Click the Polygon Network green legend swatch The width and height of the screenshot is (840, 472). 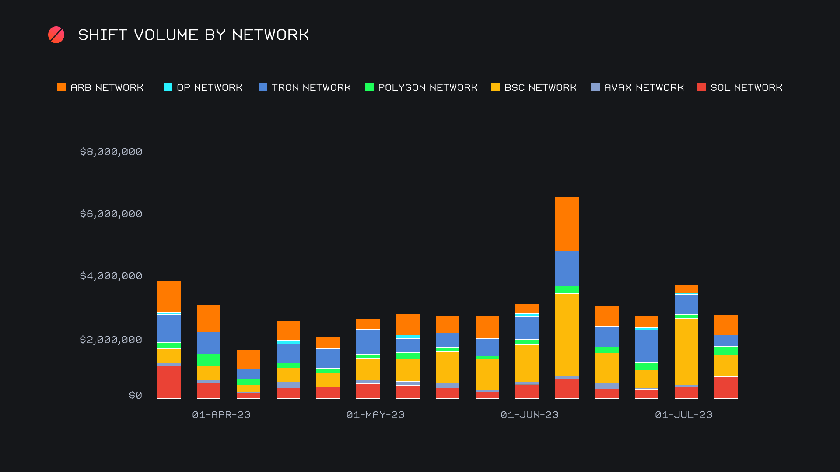point(369,87)
